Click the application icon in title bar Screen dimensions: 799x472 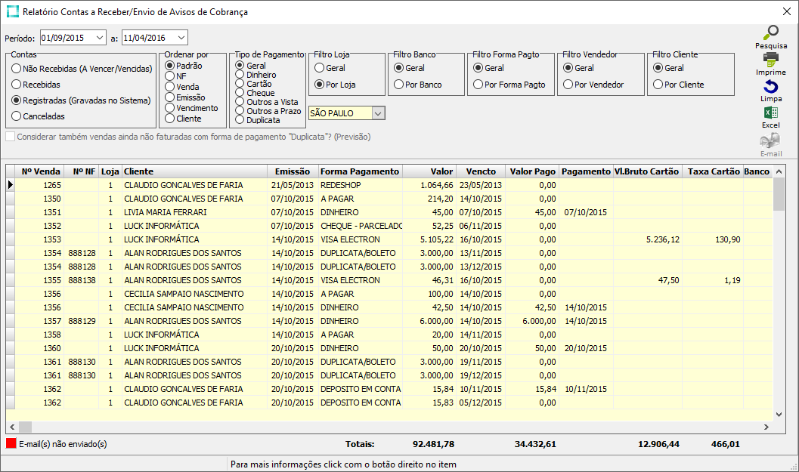coord(13,12)
